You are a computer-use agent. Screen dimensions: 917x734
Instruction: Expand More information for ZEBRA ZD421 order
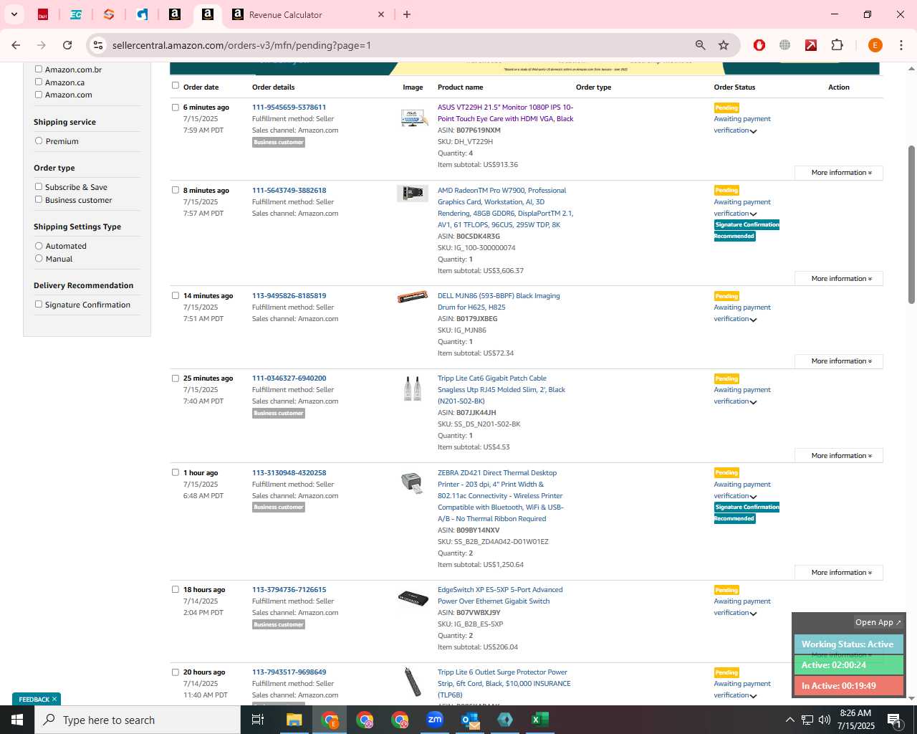(x=839, y=573)
